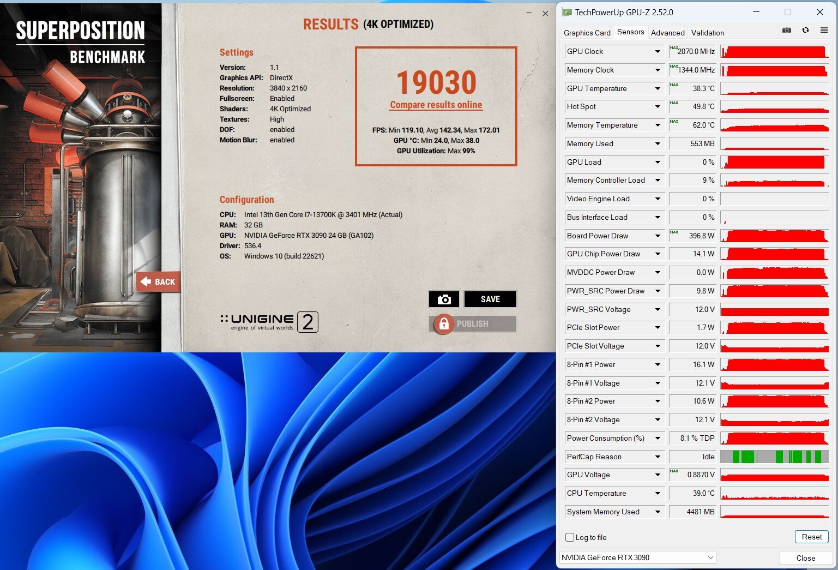The image size is (838, 570).
Task: Click the 3840 x 2160 resolution value
Action: pos(288,88)
